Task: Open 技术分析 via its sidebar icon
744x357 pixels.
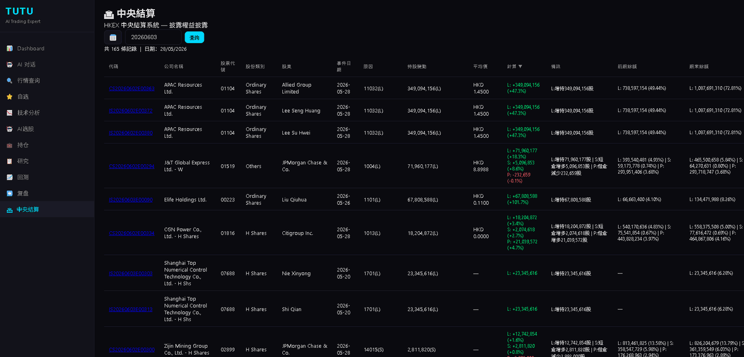Action: pos(9,113)
